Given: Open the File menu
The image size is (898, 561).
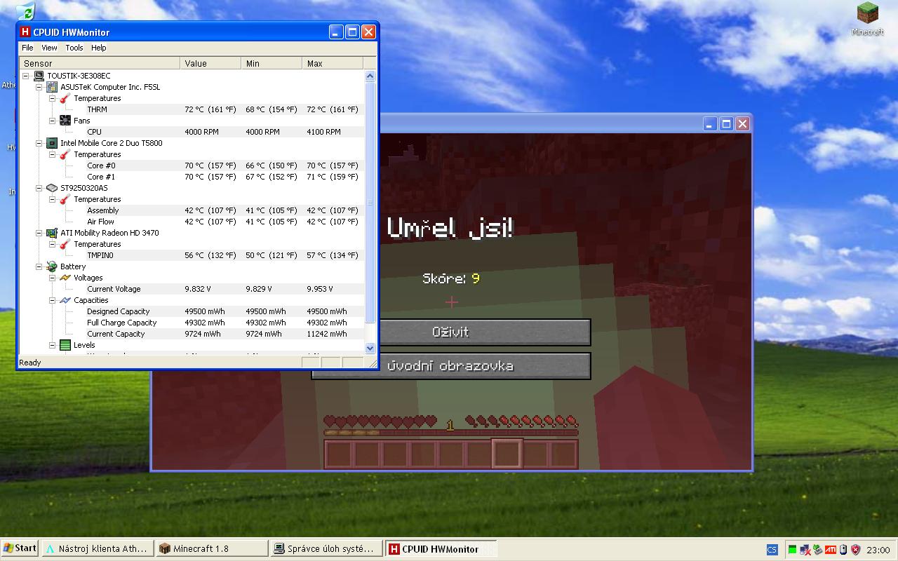Looking at the screenshot, I should (x=27, y=48).
